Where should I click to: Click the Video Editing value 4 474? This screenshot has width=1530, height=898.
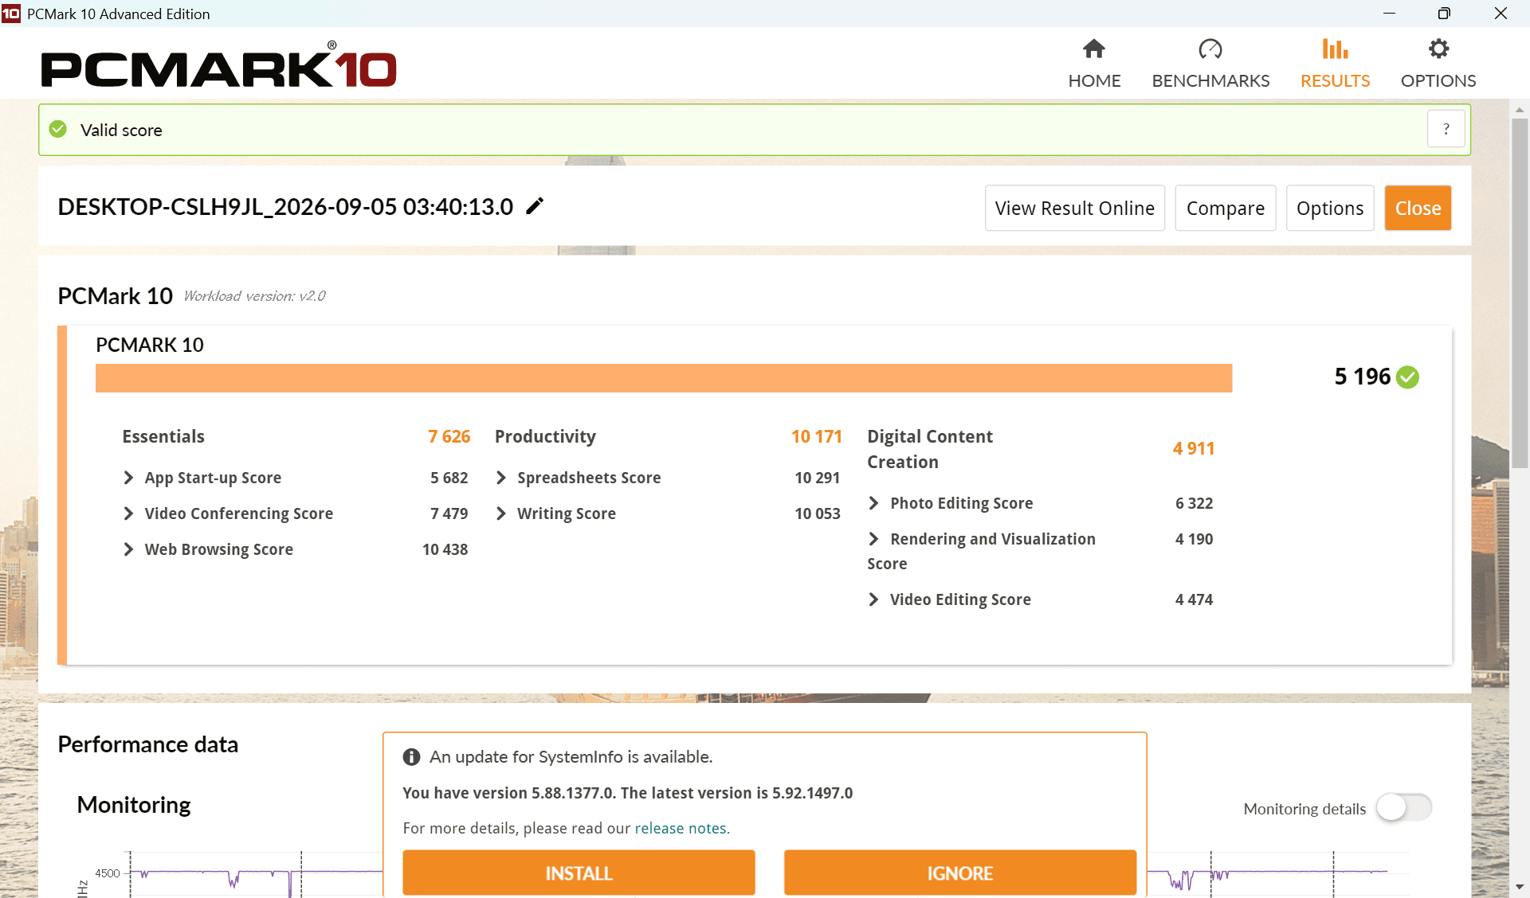click(1194, 599)
